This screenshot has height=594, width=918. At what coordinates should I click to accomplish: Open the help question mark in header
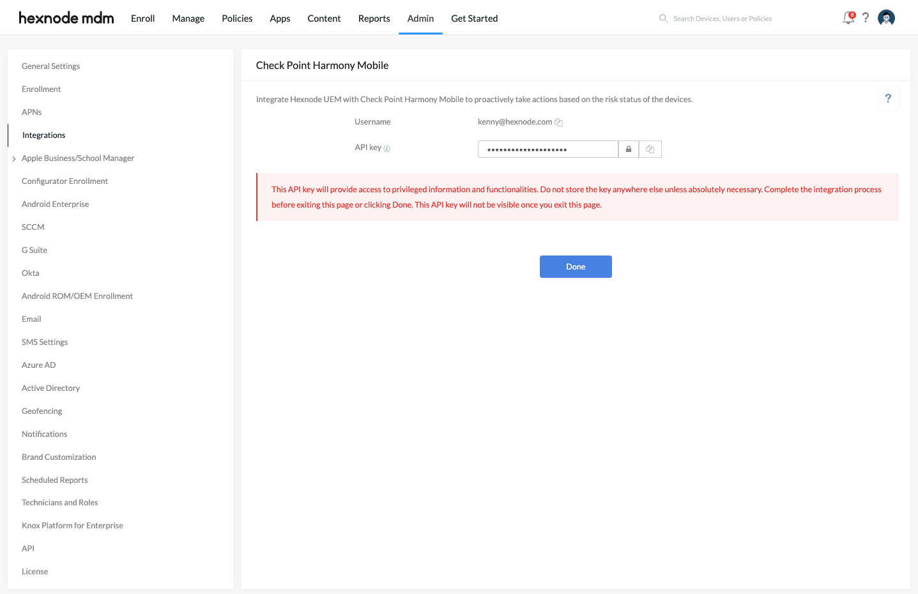(866, 18)
